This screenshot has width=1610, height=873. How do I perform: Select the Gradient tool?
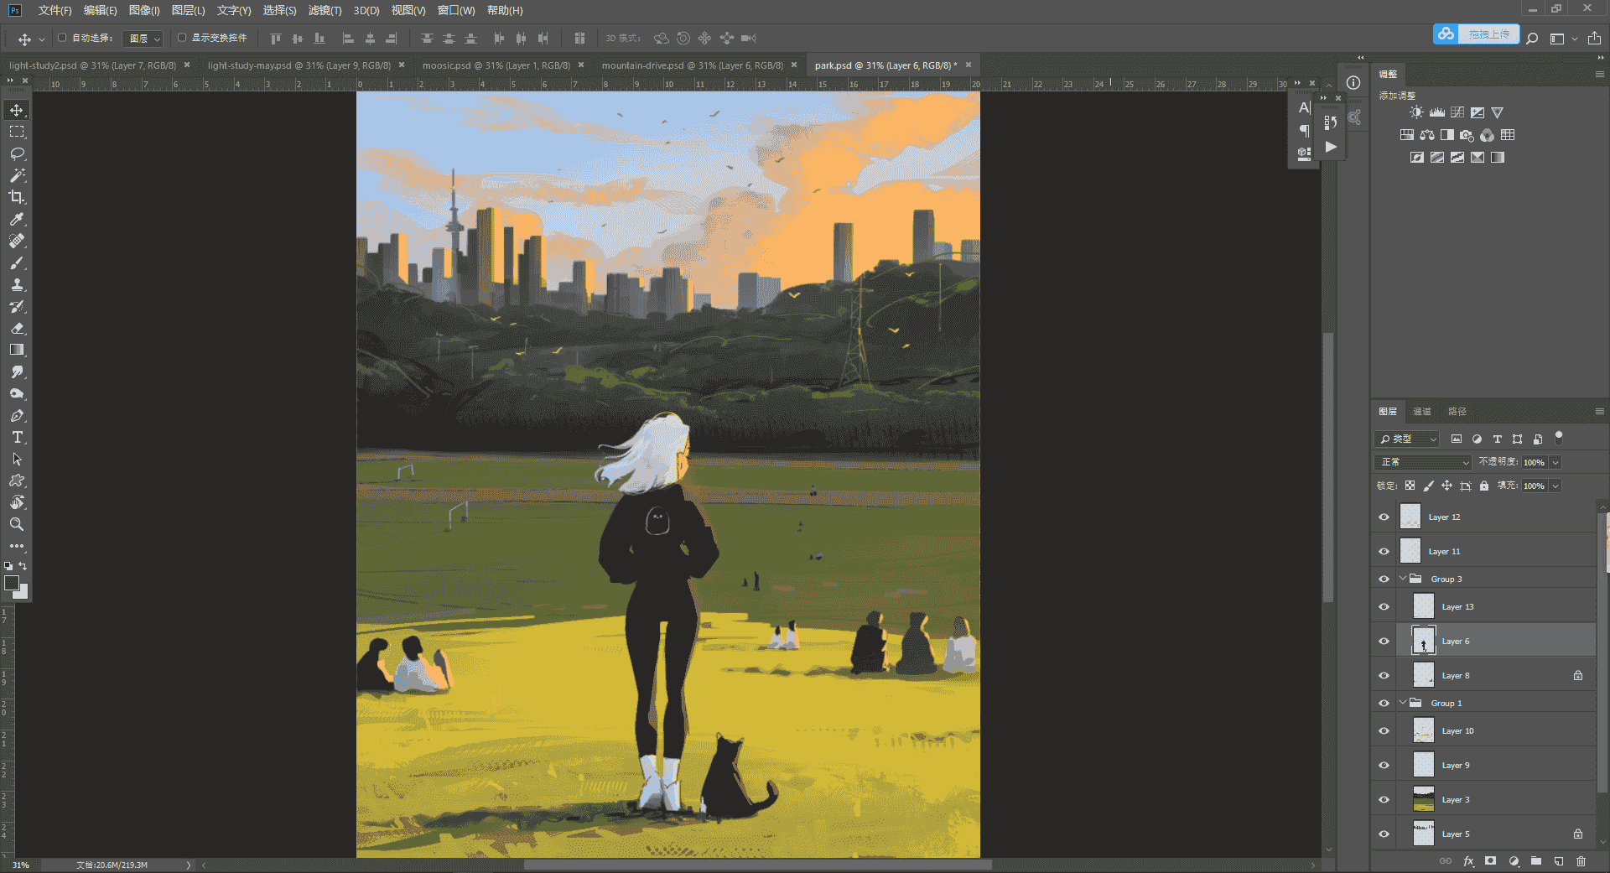click(17, 350)
